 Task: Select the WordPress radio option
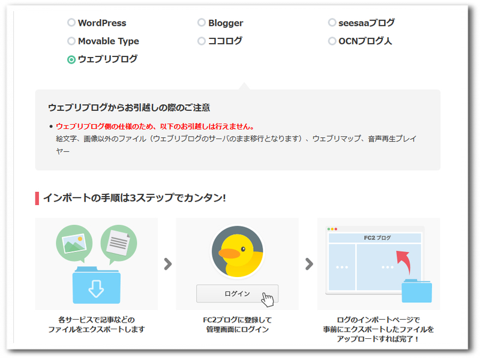(x=71, y=23)
